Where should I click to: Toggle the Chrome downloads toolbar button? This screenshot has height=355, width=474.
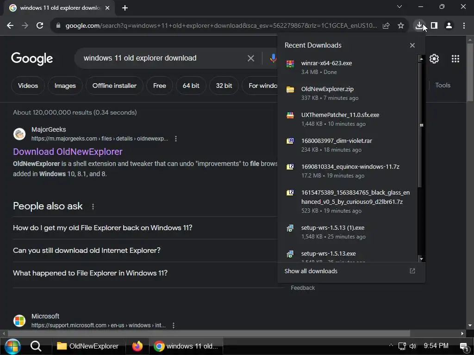[419, 25]
